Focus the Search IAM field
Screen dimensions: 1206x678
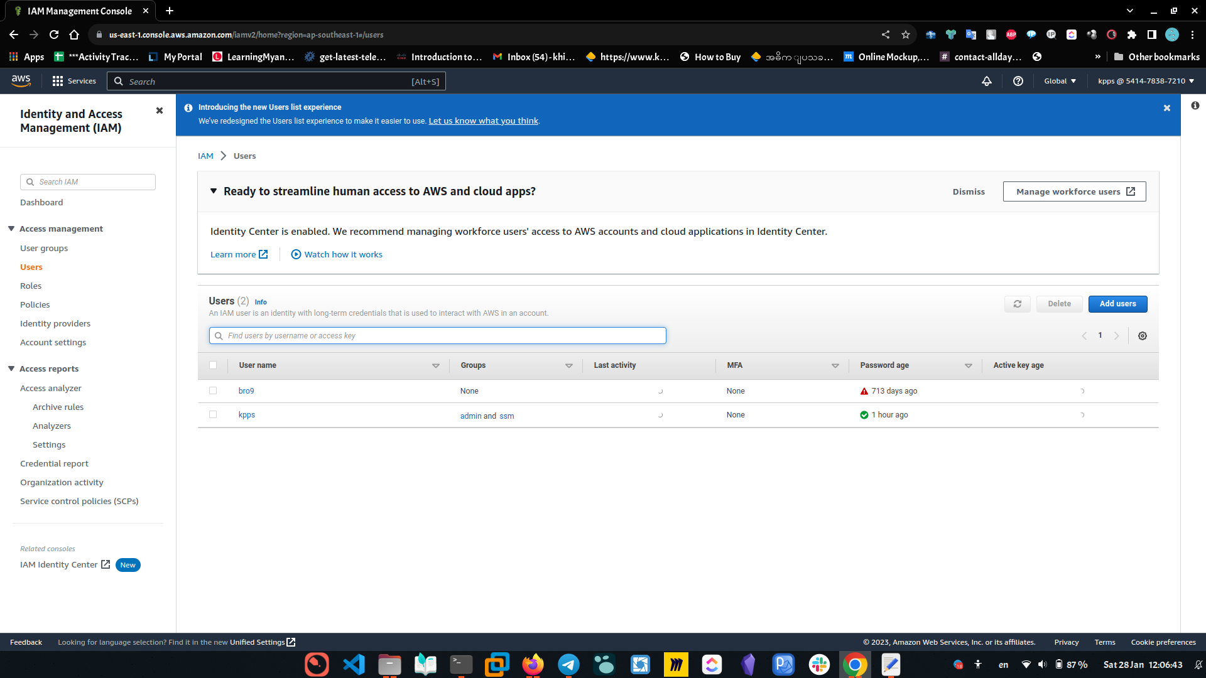tap(88, 182)
